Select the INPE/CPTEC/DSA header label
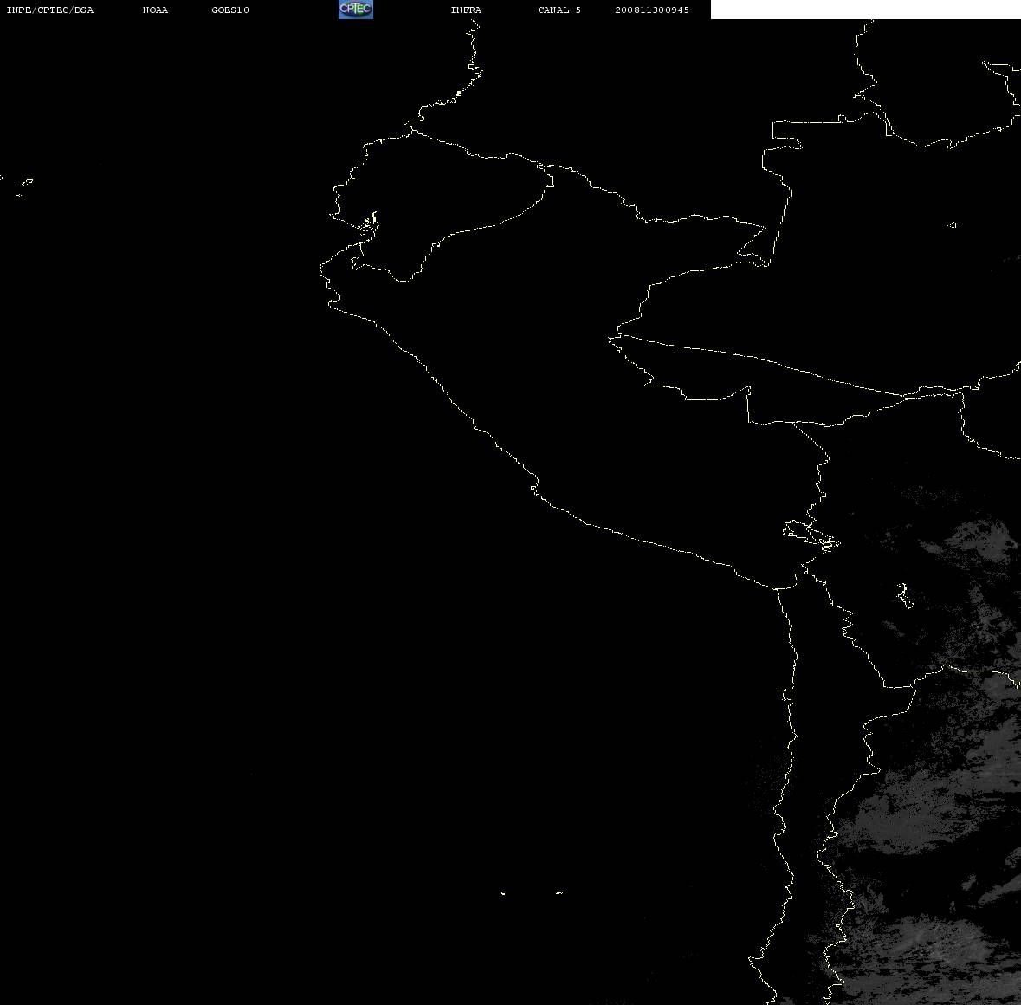This screenshot has width=1021, height=1005. click(x=50, y=10)
